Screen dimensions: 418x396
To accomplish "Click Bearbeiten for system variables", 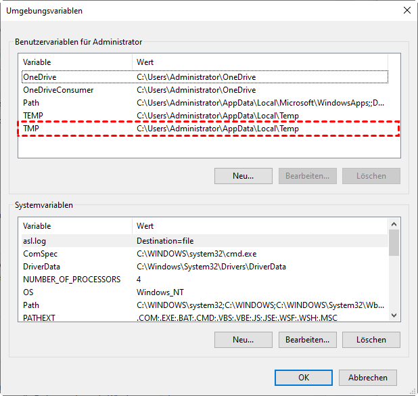I will (308, 340).
